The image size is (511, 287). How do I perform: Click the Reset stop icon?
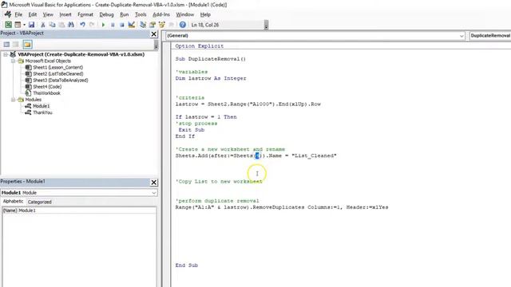[x=122, y=25]
